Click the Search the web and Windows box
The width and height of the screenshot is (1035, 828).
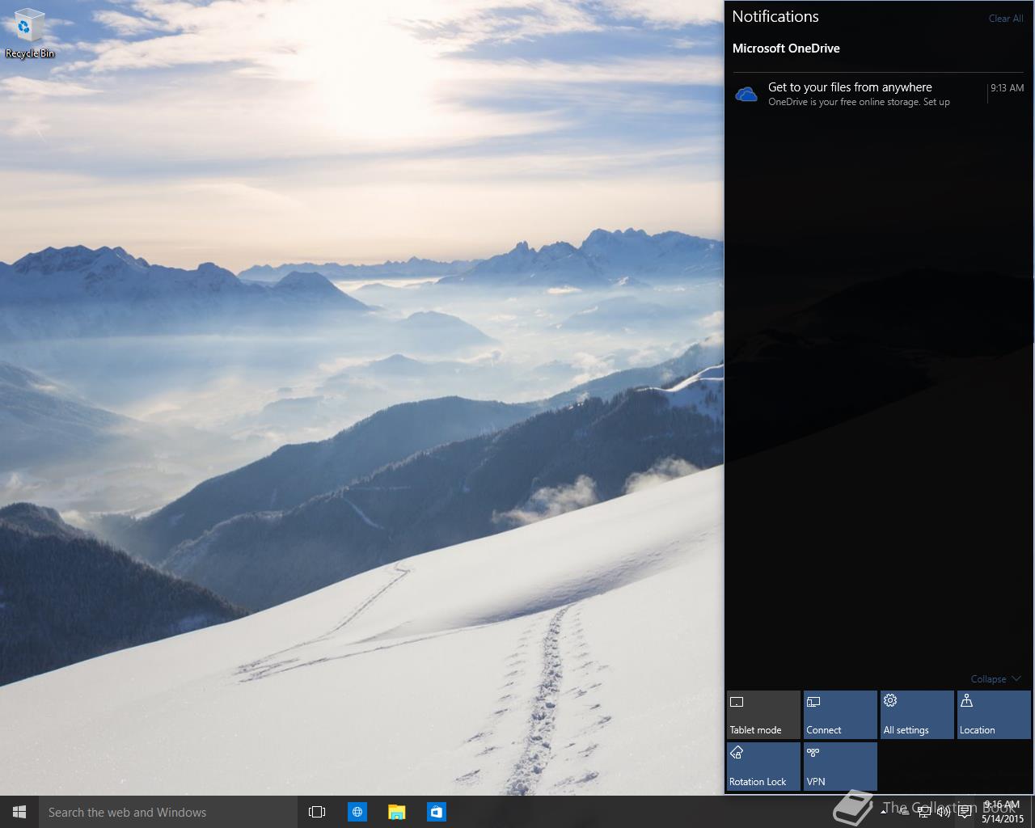click(x=167, y=812)
